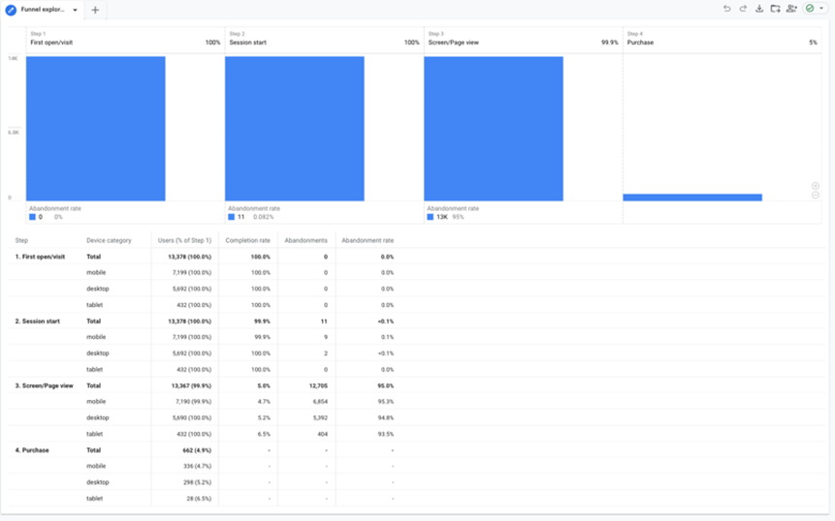Image resolution: width=835 pixels, height=521 pixels.
Task: Click the Step 1 First open/visit blue bar
Action: pos(95,128)
